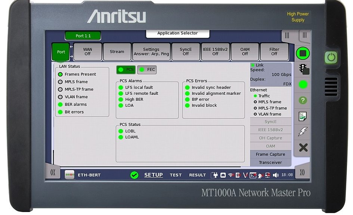Open the RESULT screen
The width and height of the screenshot is (353, 215).
click(198, 175)
